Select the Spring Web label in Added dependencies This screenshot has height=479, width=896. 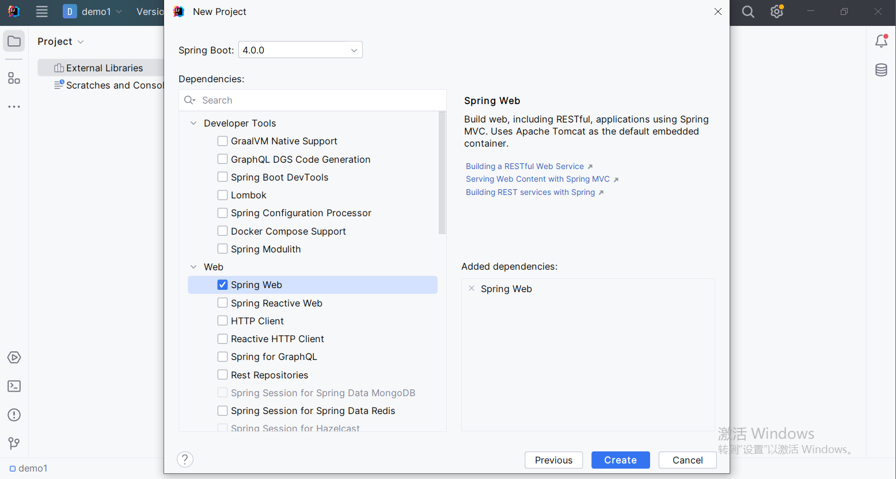506,289
